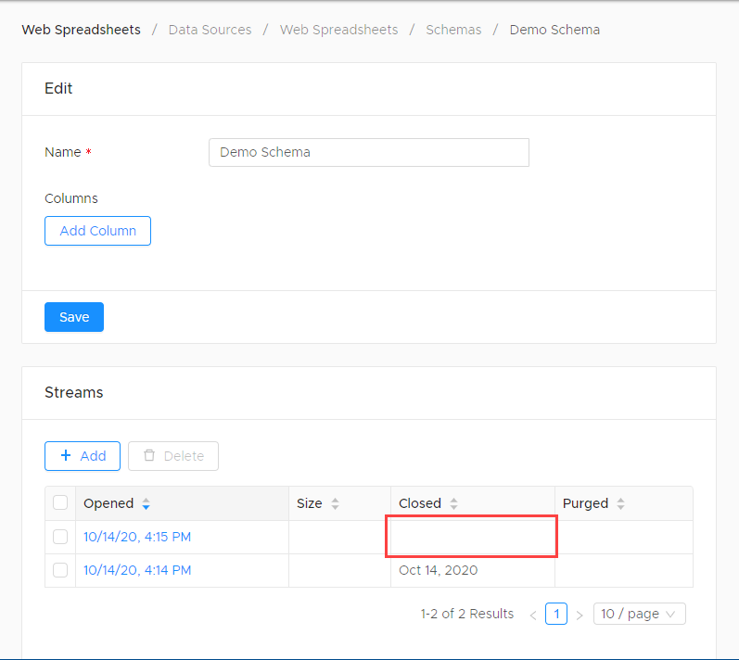Select all streams header checkbox
739x660 pixels.
click(x=60, y=503)
